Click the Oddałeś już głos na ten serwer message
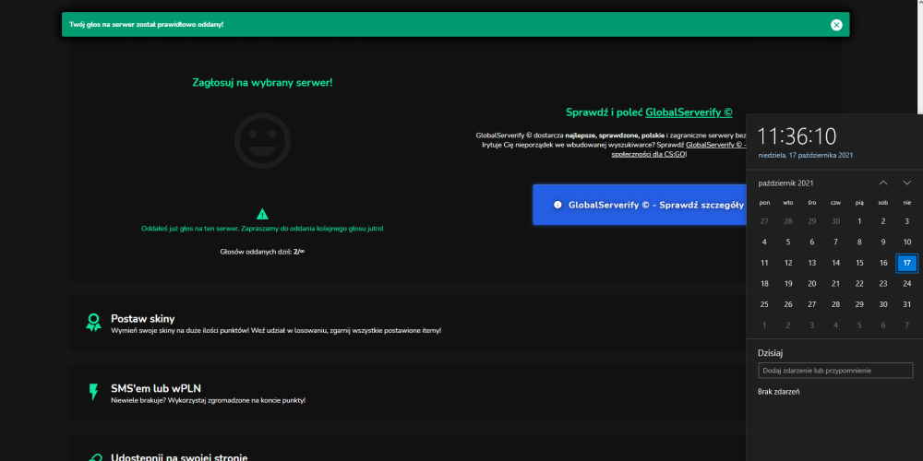Image resolution: width=923 pixels, height=461 pixels. click(x=262, y=228)
